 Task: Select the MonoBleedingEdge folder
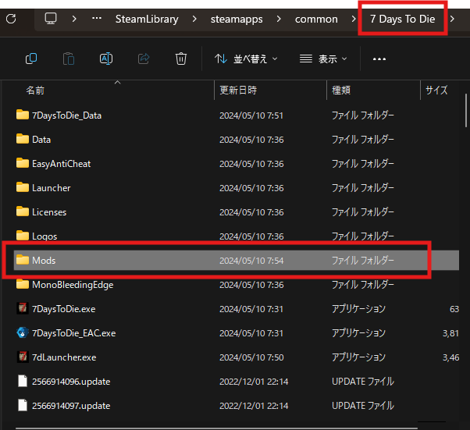[x=237, y=285]
